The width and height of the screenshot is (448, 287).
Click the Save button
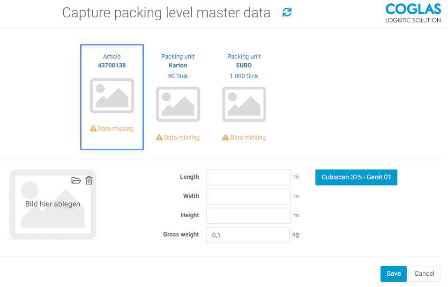click(x=393, y=274)
